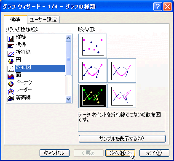Choose the 横棒 bar chart icon
The width and height of the screenshot is (174, 161).
(x=11, y=46)
